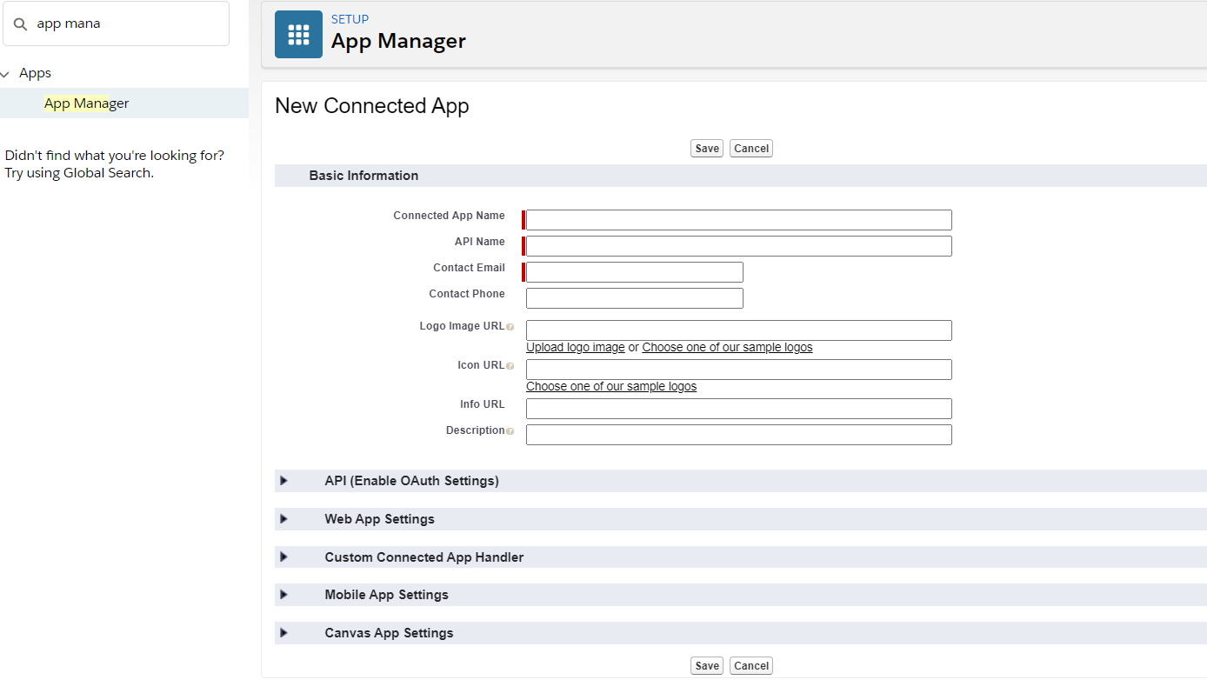Click the SETUP breadcrumb label
This screenshot has width=1207, height=680.
[350, 19]
